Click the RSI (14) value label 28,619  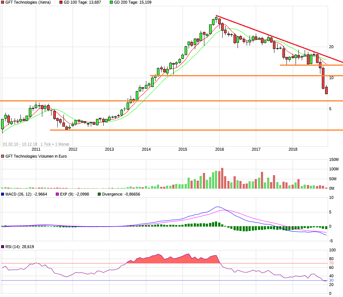click(28, 247)
